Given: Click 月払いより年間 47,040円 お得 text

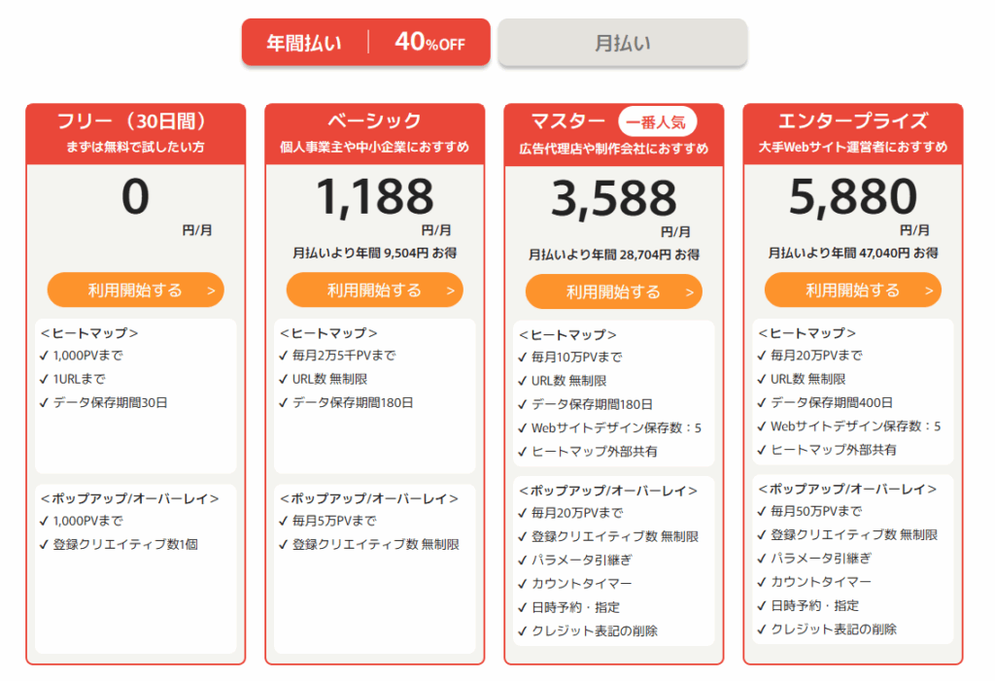Looking at the screenshot, I should (x=853, y=253).
